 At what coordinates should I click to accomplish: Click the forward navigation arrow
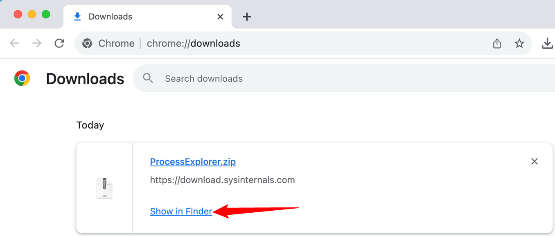(x=36, y=43)
